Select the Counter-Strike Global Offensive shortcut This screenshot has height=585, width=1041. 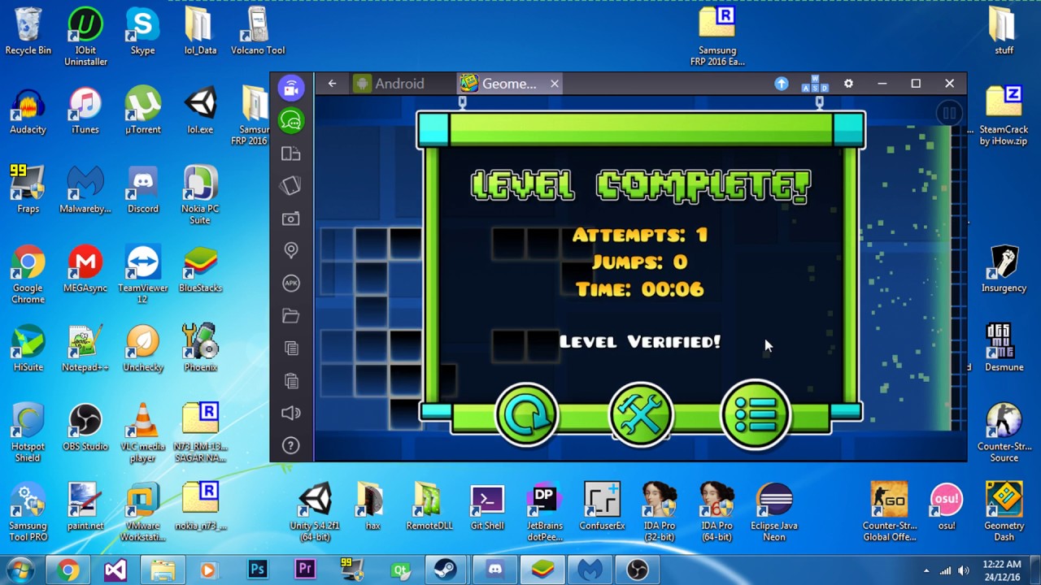889,511
